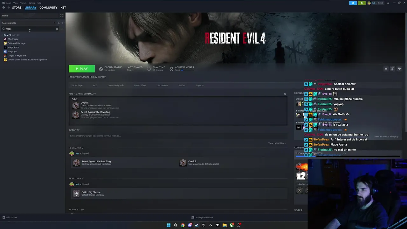Clear the library search text
The image size is (407, 229).
coord(57,29)
